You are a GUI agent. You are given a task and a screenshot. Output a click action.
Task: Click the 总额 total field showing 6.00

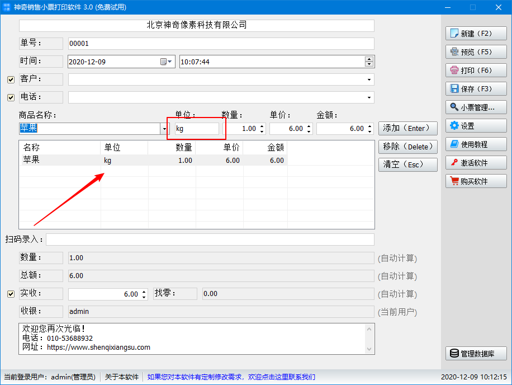221,276
